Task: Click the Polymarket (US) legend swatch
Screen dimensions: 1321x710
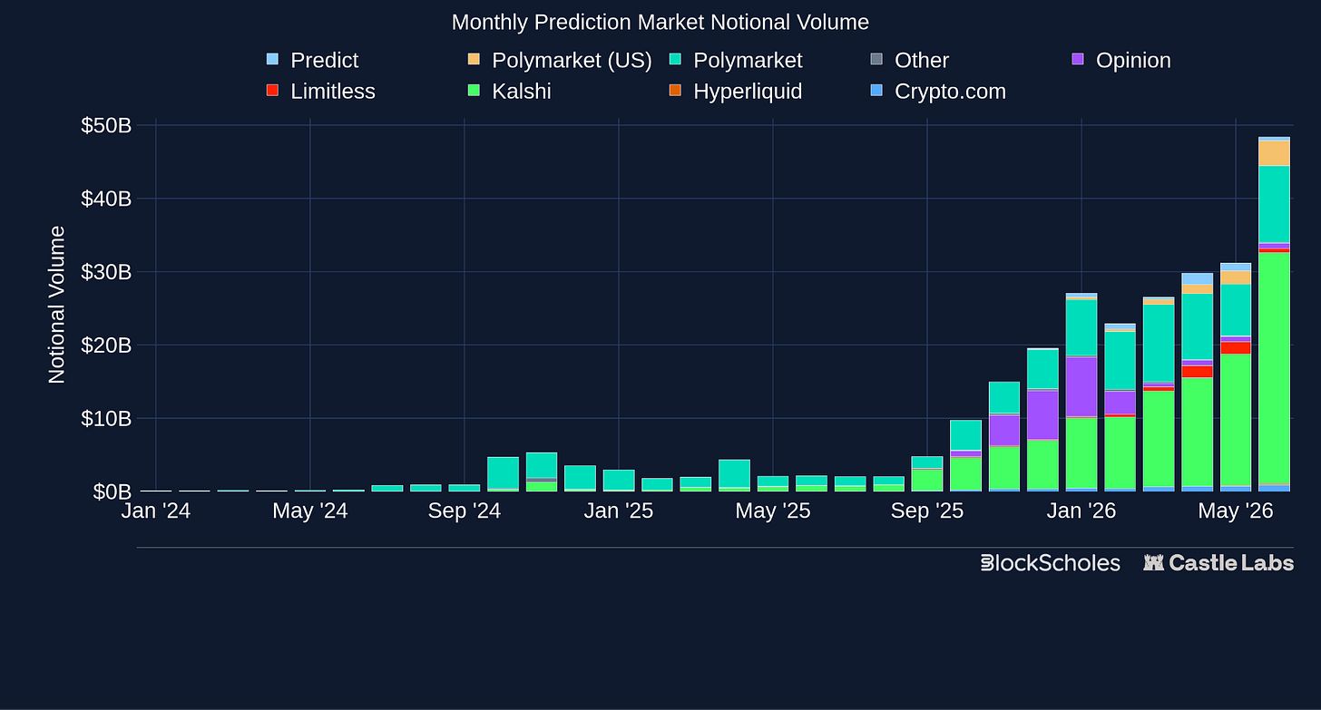Action: click(474, 60)
